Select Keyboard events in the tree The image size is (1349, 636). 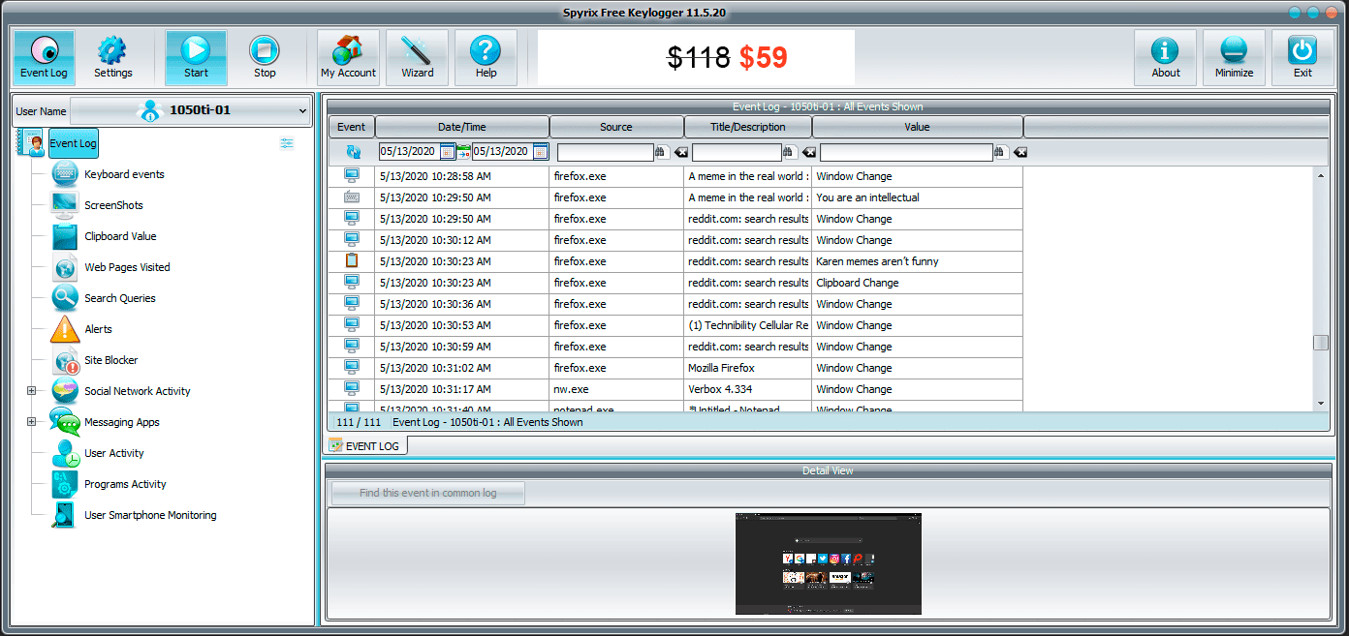124,174
